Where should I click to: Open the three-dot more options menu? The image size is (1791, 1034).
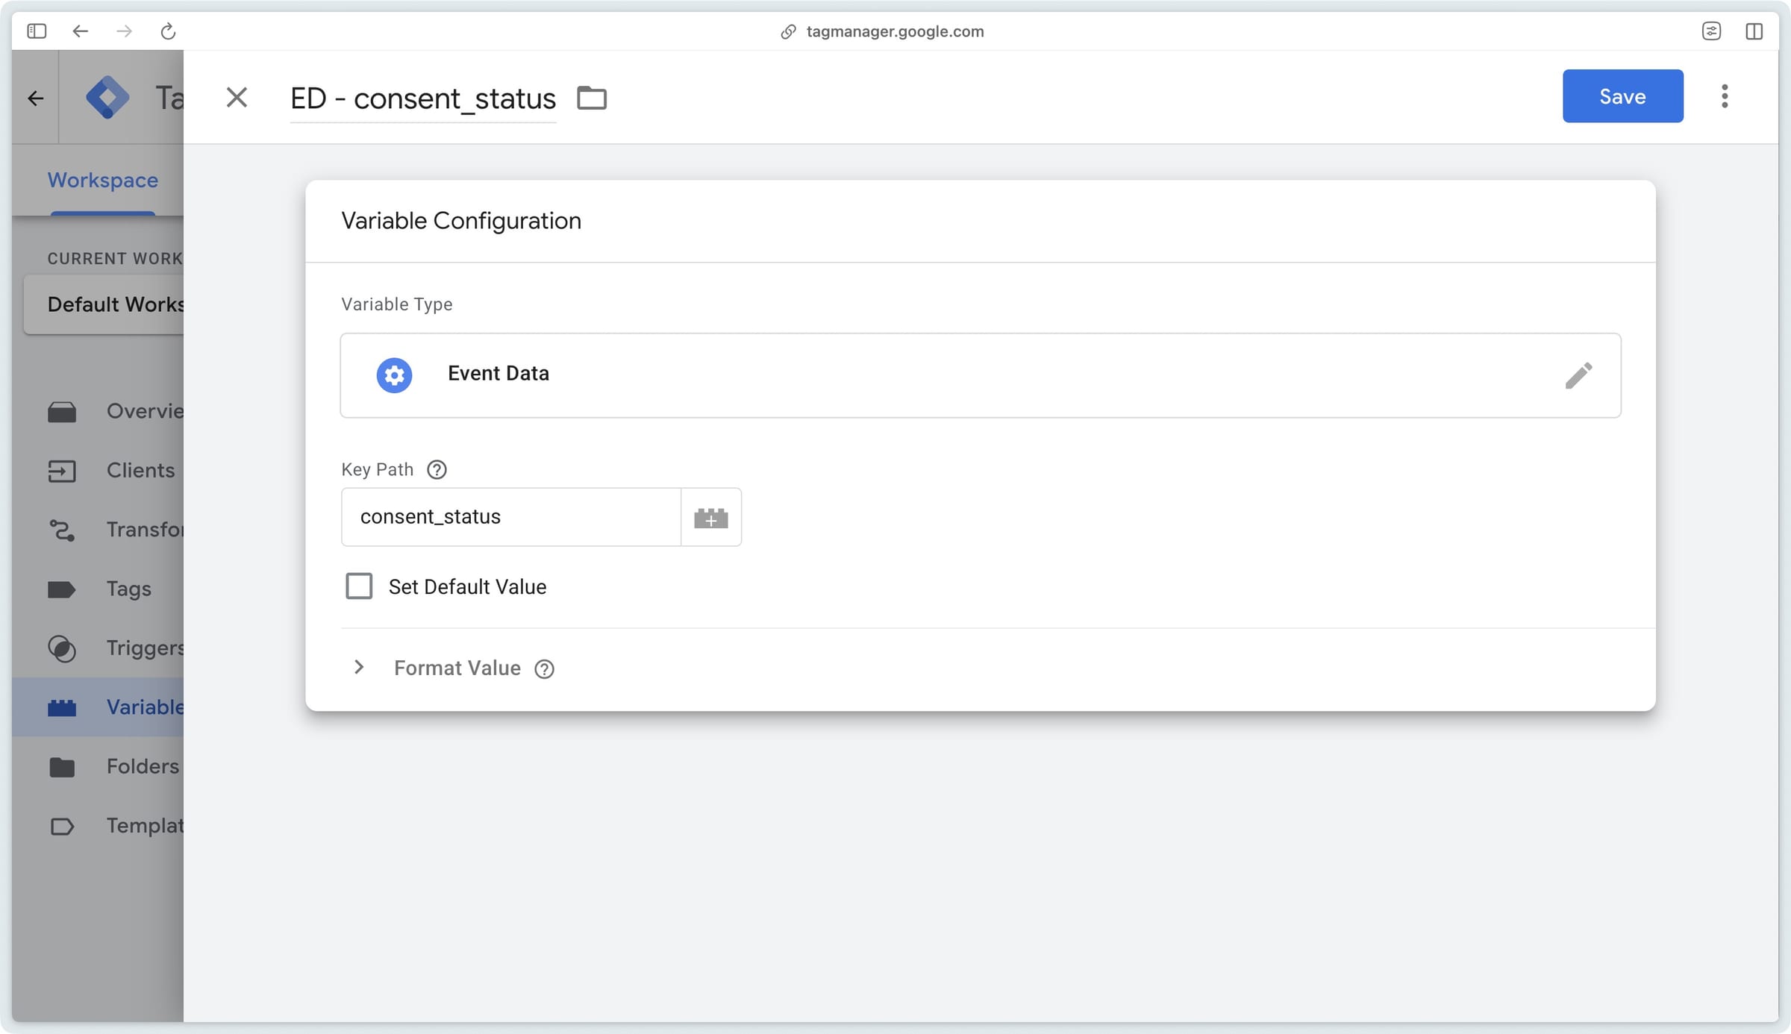point(1724,96)
